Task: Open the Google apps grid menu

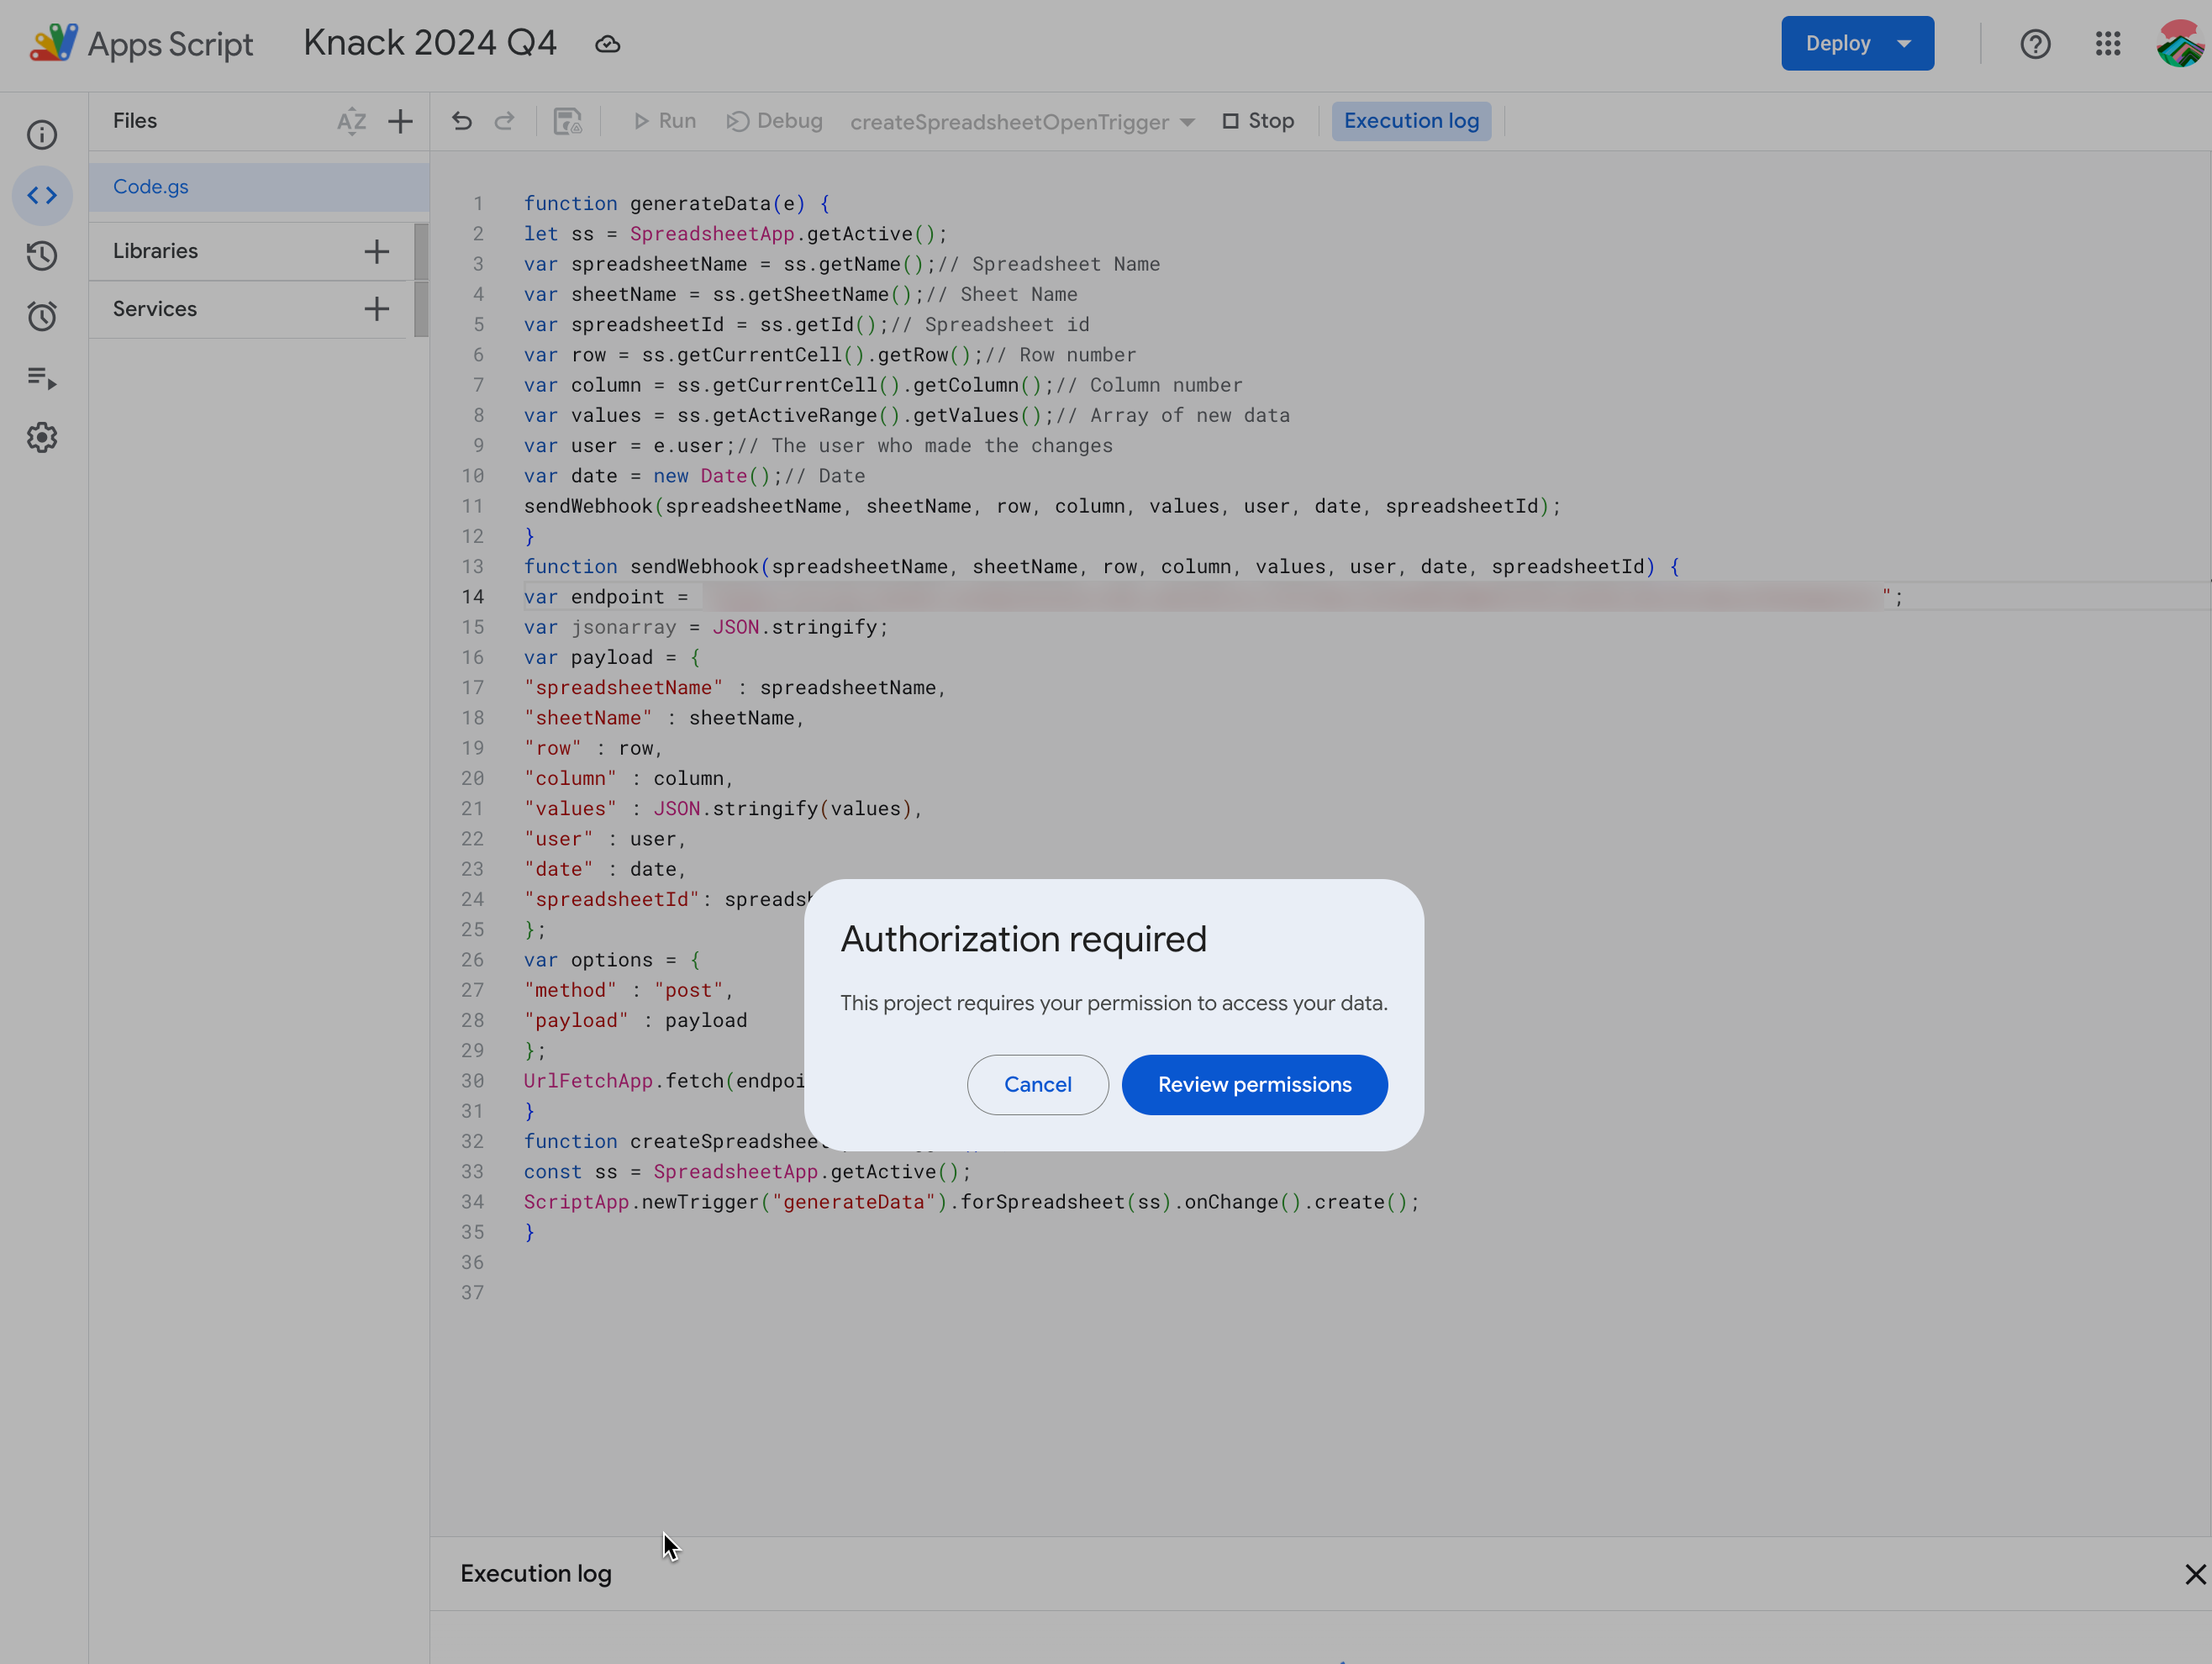Action: [2108, 43]
